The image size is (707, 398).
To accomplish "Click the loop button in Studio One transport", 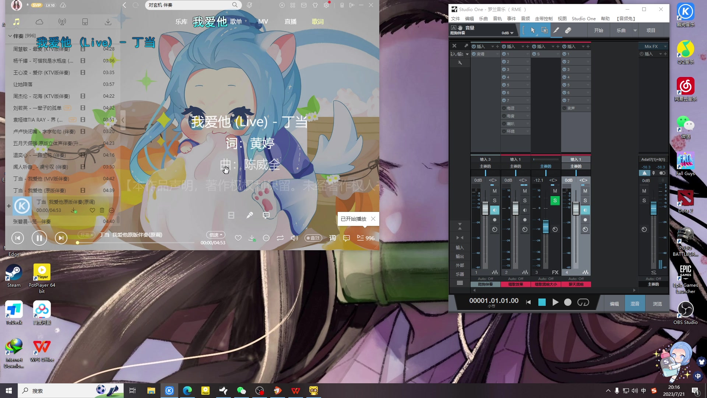I will point(583,302).
